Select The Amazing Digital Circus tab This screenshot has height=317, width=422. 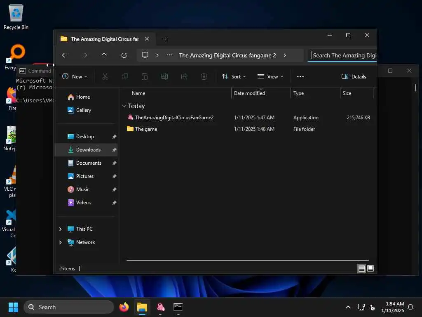[104, 39]
